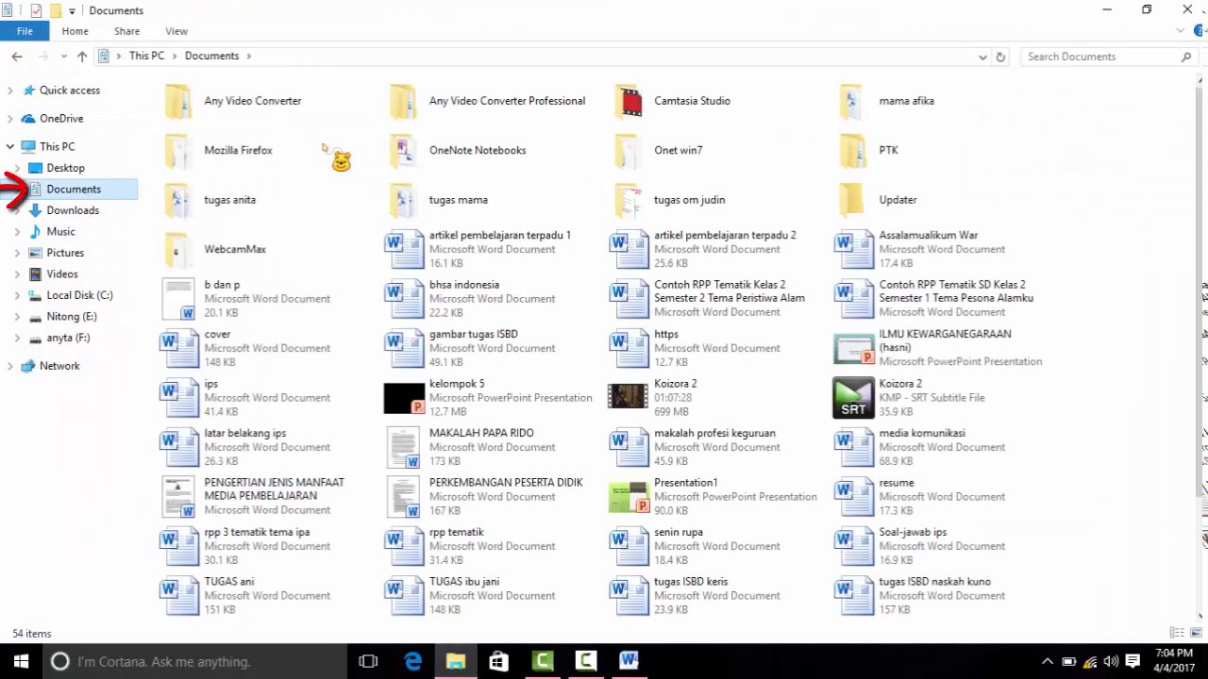The image size is (1208, 679).
Task: Open the mama afika folder icon
Action: click(853, 101)
